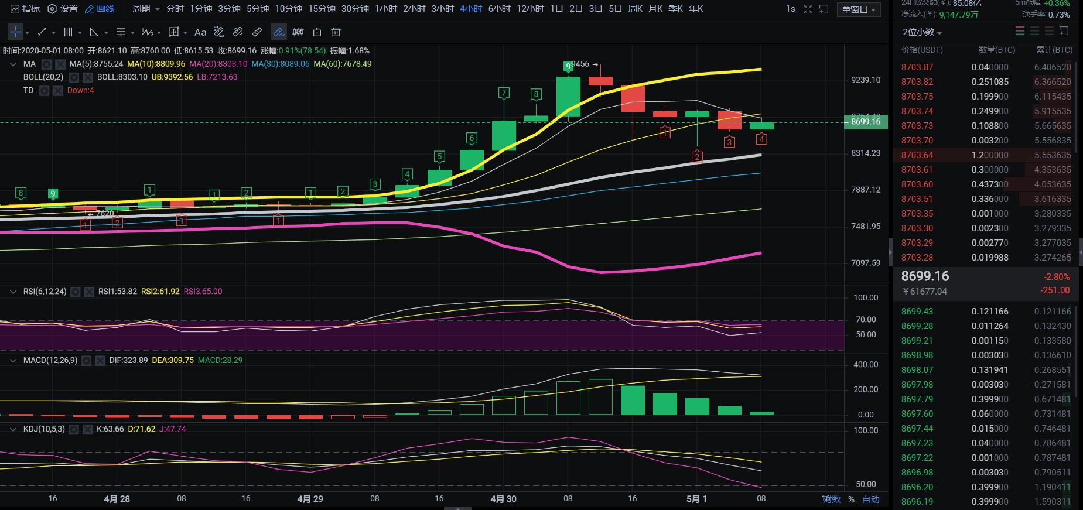Expand the 2位小数 decimal precision dropdown
The height and width of the screenshot is (510, 1083).
point(922,32)
